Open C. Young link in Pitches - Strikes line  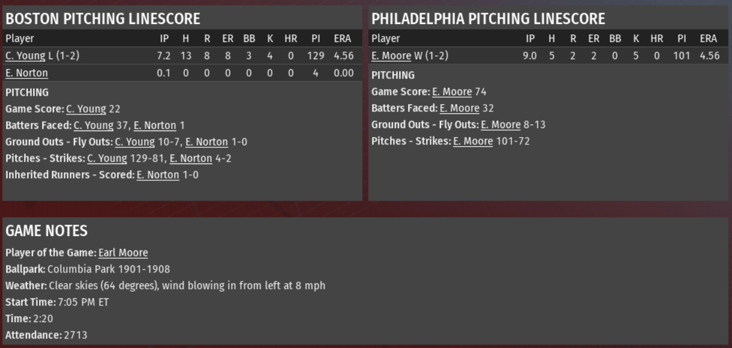click(107, 159)
